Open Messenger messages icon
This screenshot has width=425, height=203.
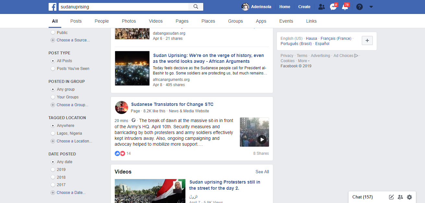click(333, 7)
